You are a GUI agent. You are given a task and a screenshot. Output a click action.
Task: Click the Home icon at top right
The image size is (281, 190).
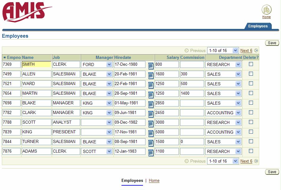click(266, 9)
